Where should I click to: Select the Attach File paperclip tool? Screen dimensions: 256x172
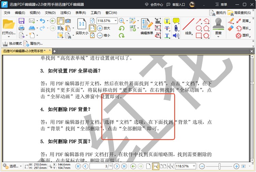click(176, 28)
